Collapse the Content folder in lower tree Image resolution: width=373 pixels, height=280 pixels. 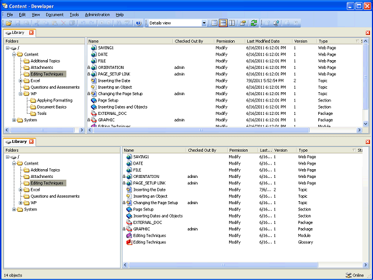[14, 163]
